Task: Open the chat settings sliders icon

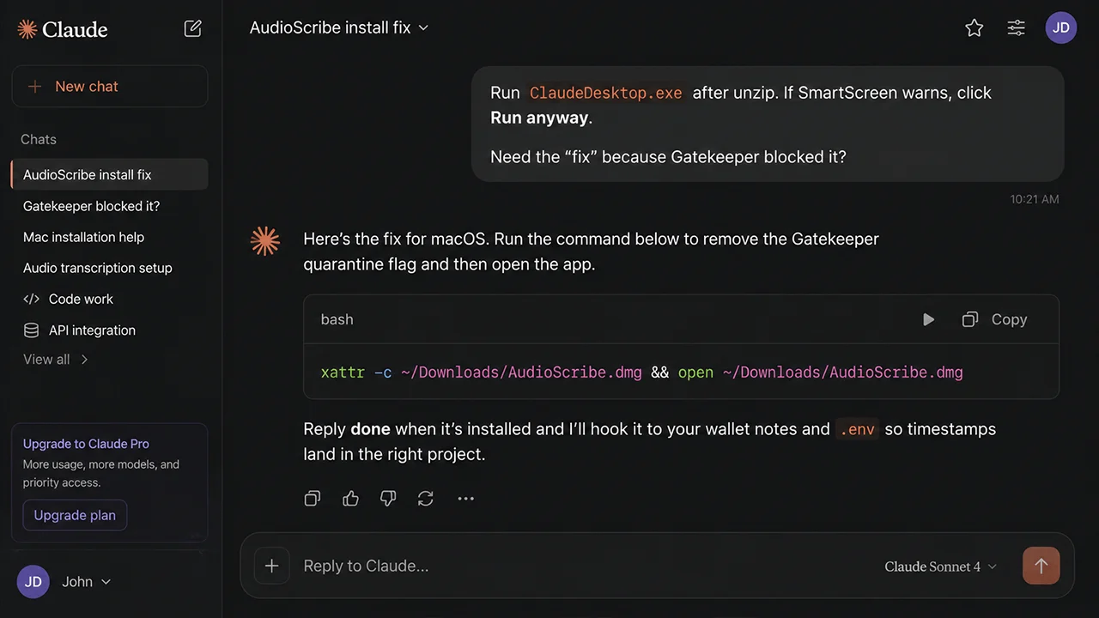Action: pos(1017,27)
